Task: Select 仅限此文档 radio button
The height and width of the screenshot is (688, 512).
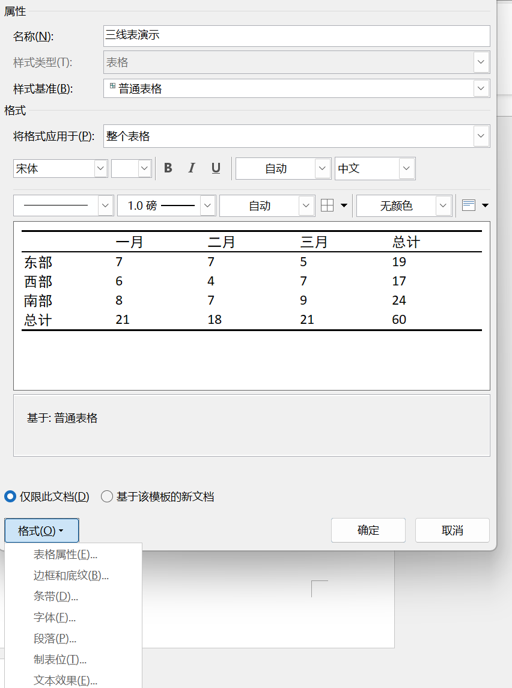Action: 10,496
